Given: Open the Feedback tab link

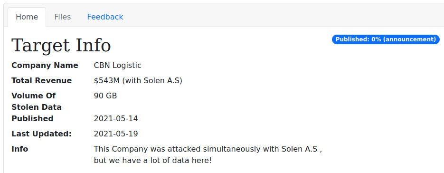Looking at the screenshot, I should tap(105, 17).
